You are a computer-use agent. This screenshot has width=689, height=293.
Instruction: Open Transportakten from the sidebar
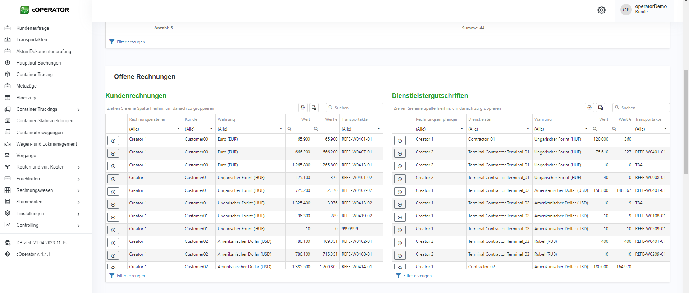(32, 40)
